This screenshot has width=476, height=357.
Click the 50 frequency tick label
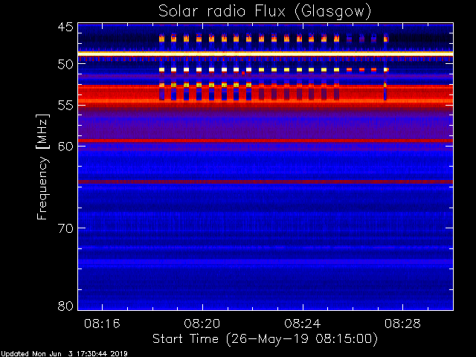click(x=65, y=65)
